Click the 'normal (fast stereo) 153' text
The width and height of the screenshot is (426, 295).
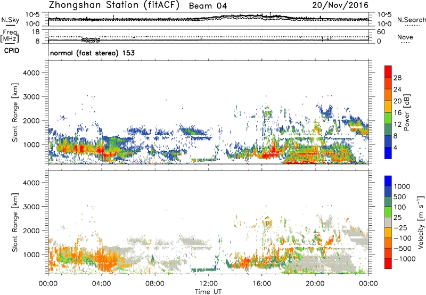click(x=92, y=53)
